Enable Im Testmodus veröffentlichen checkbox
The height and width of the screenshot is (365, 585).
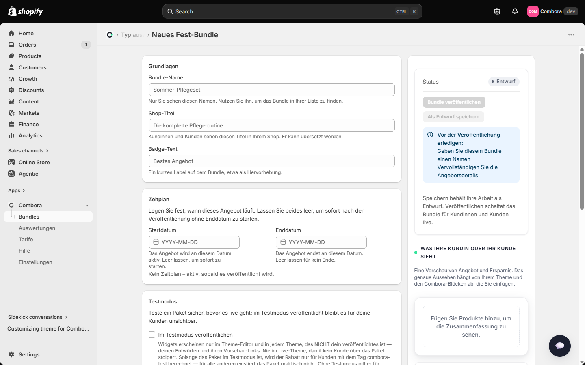152,335
